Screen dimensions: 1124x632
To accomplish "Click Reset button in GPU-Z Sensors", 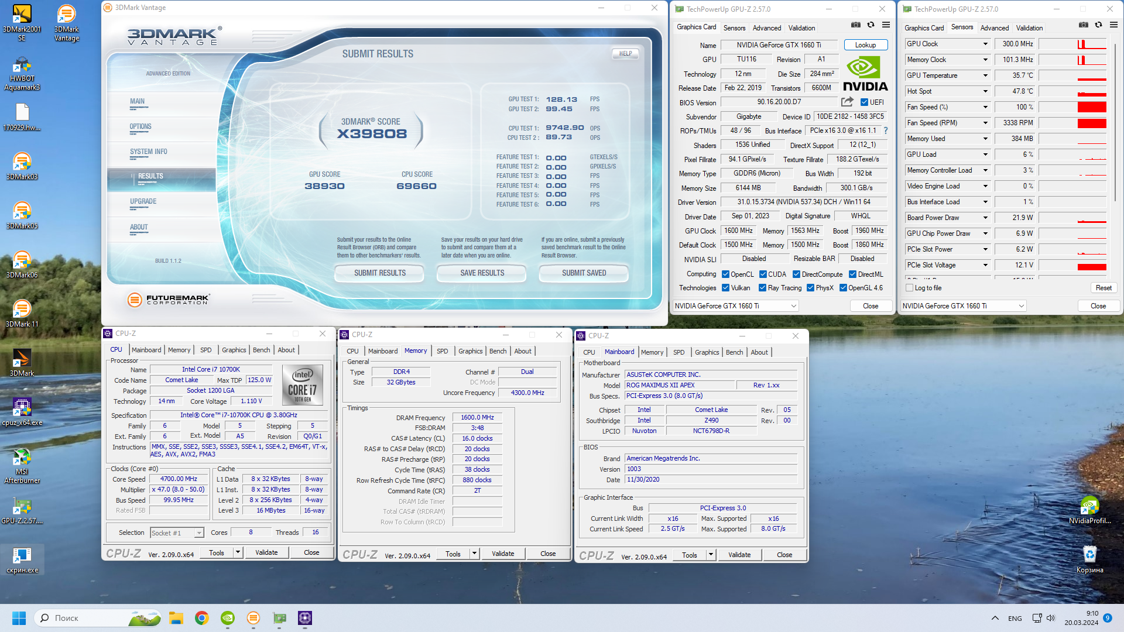I will (1104, 288).
